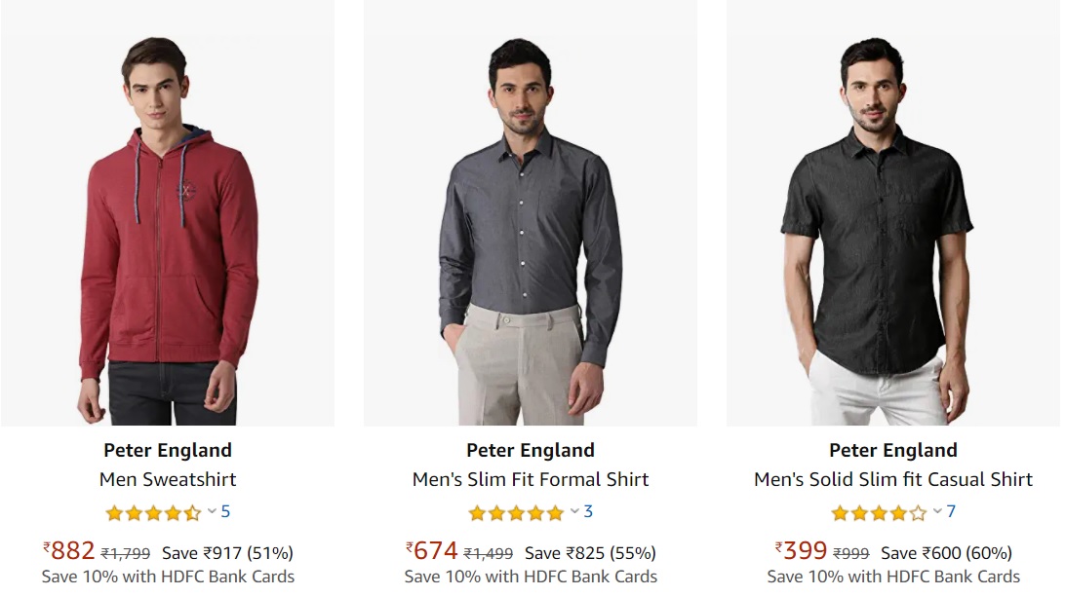The height and width of the screenshot is (596, 1065).
Task: Click Peter England brand above the casual shirt
Action: [x=893, y=450]
